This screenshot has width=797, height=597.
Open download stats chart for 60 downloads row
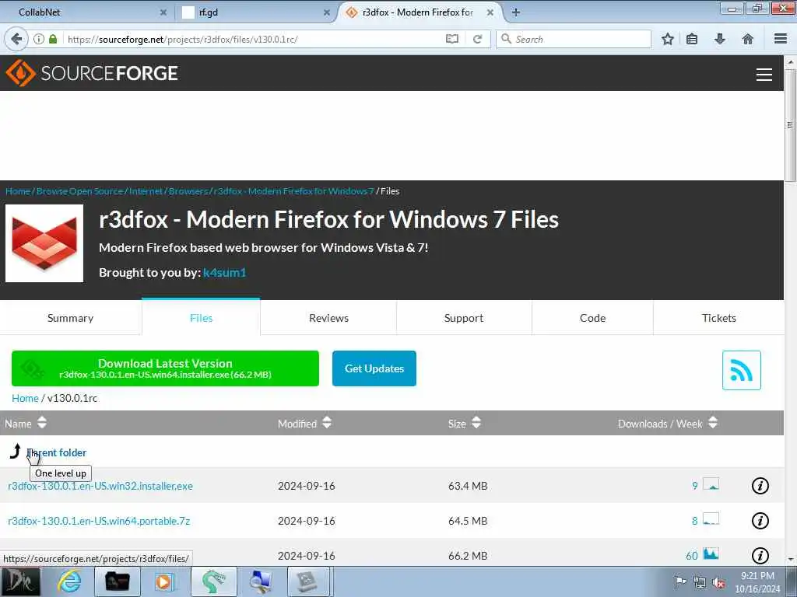point(711,553)
